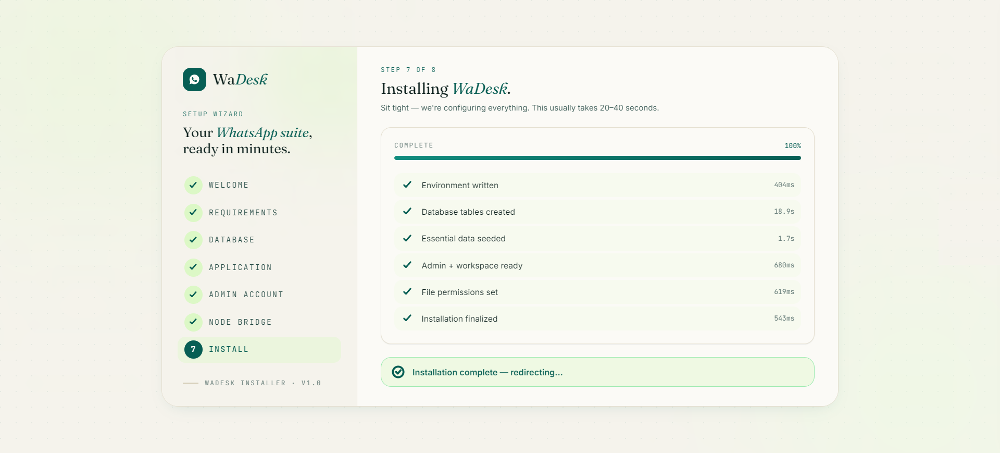This screenshot has height=453, width=1000.
Task: Click the checkmark beside Database tables created
Action: coord(407,211)
